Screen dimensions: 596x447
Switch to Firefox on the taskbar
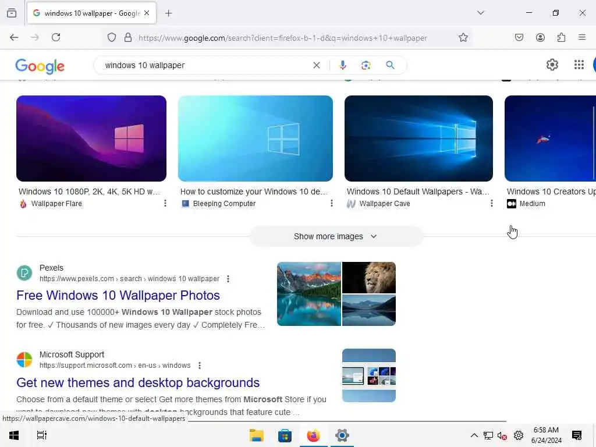pos(313,435)
